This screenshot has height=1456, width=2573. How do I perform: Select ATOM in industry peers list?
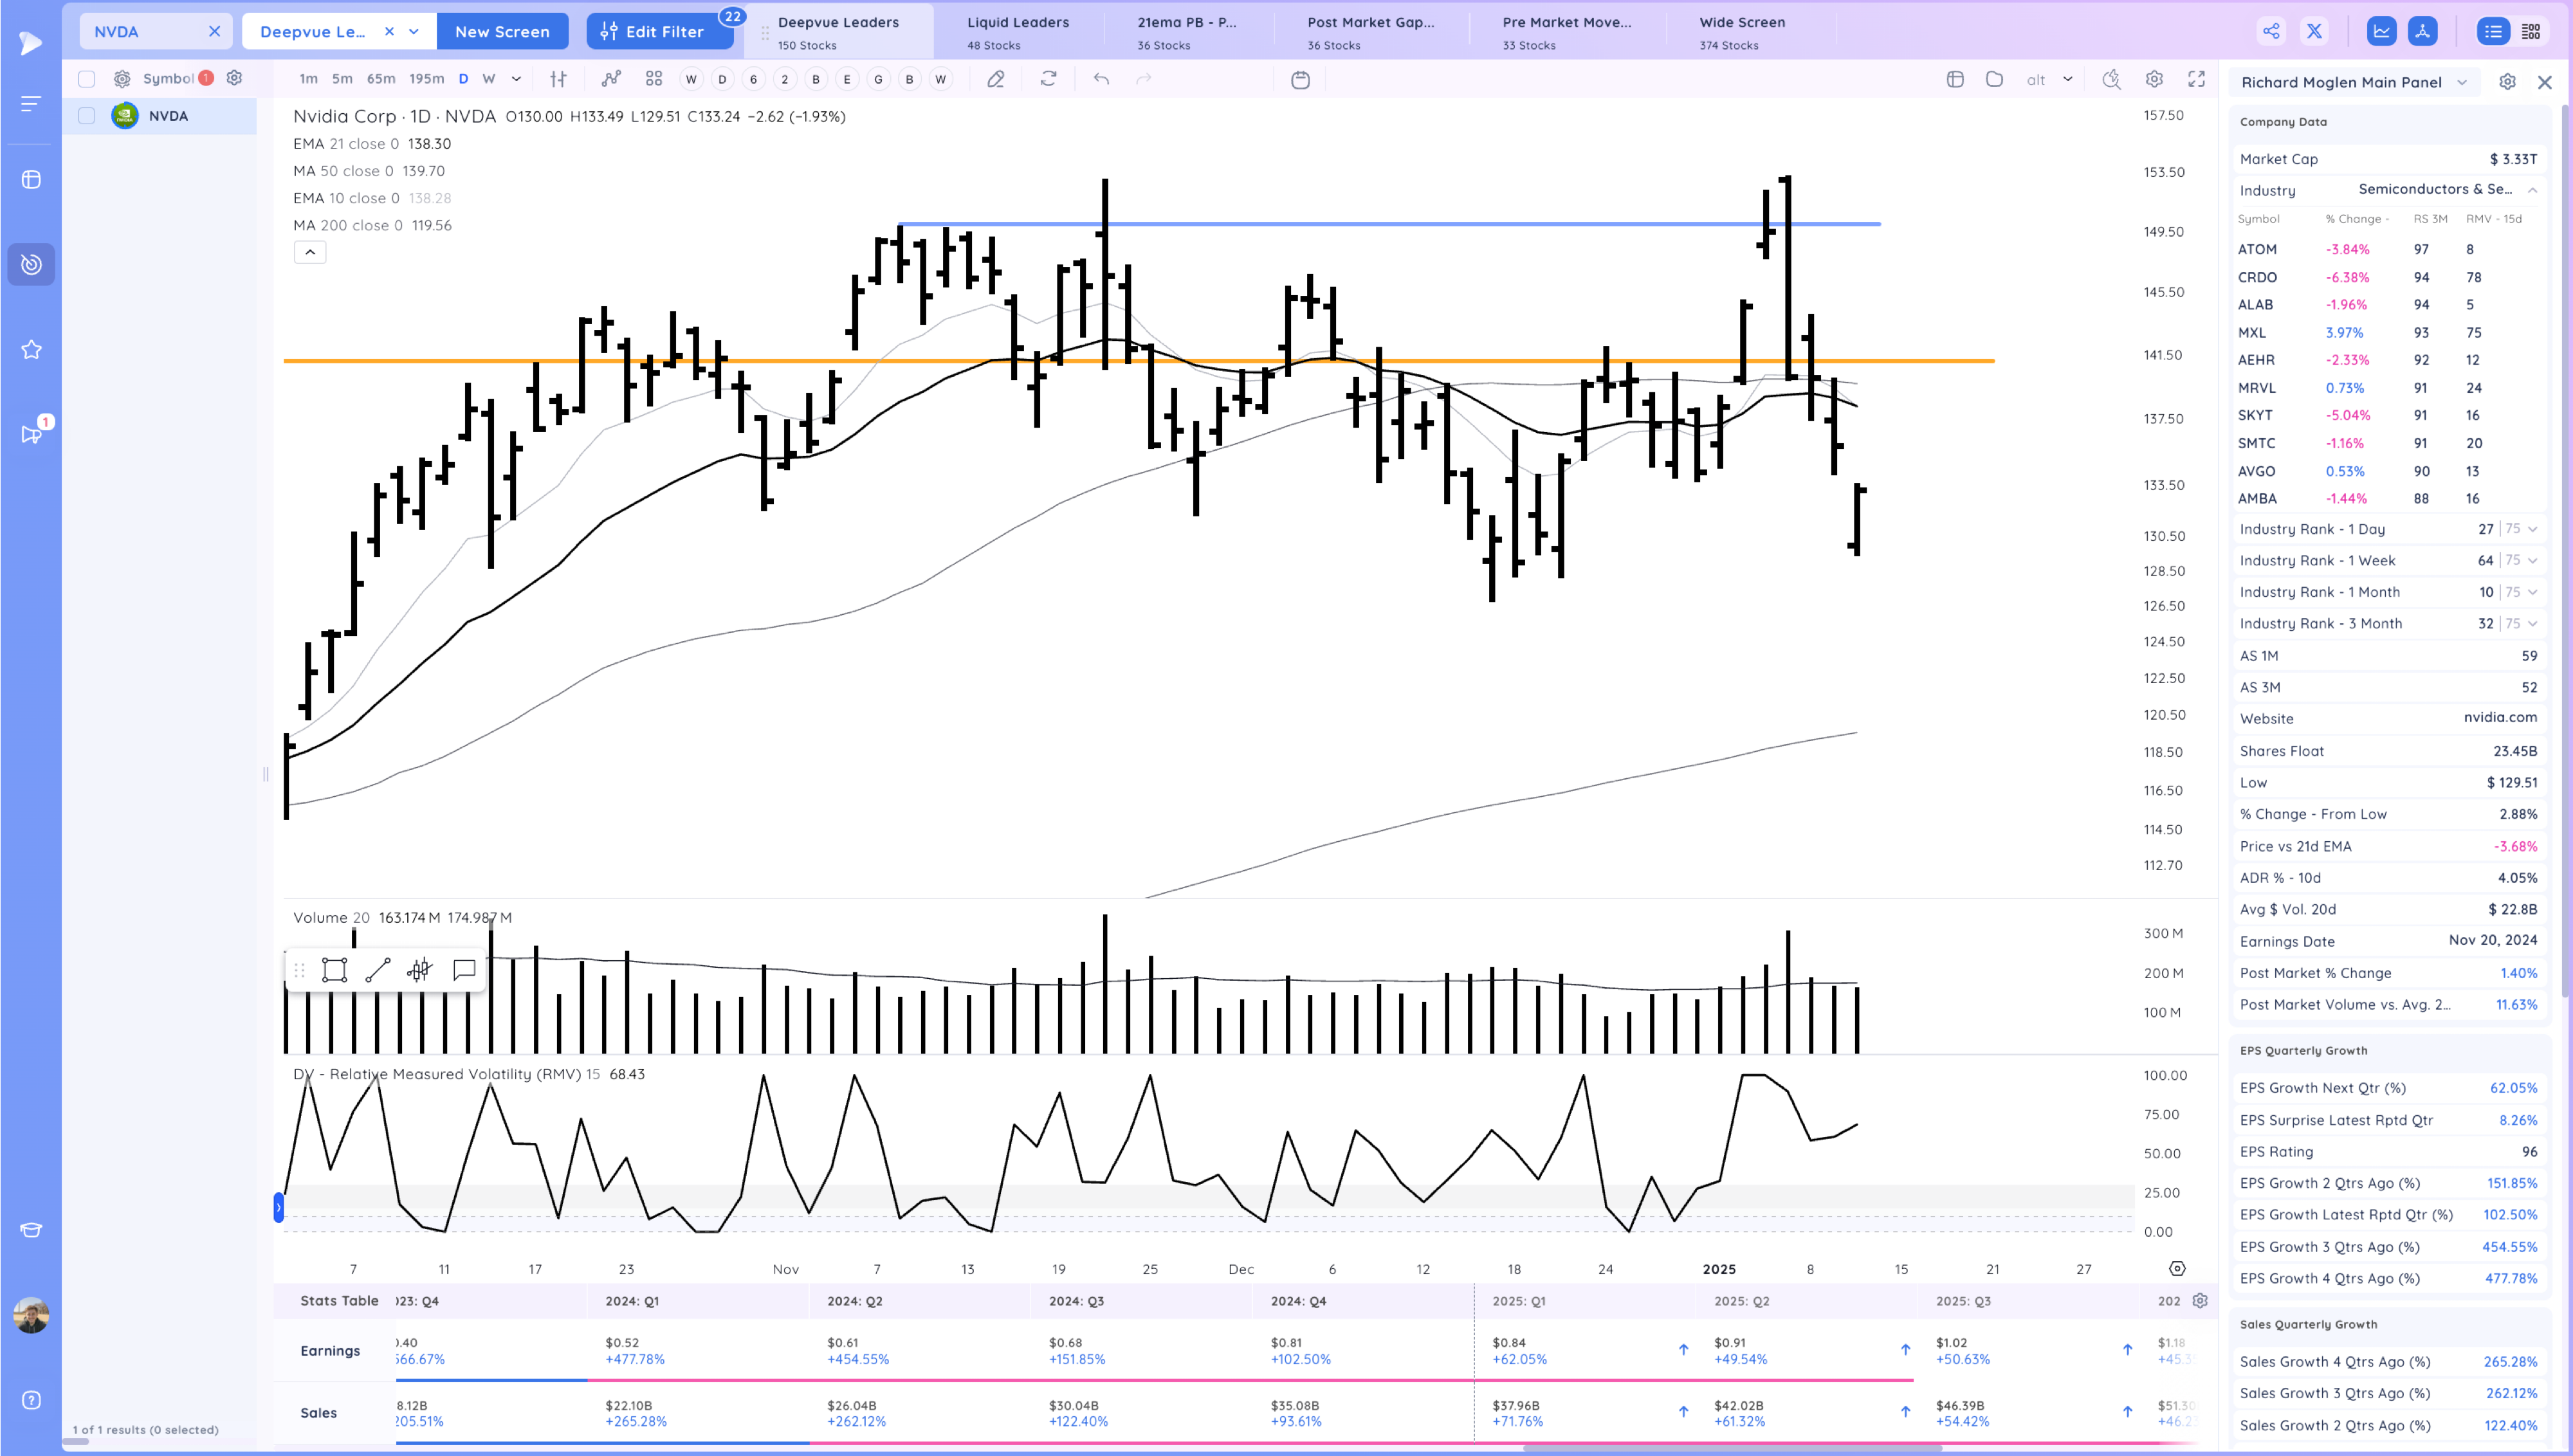tap(2257, 249)
